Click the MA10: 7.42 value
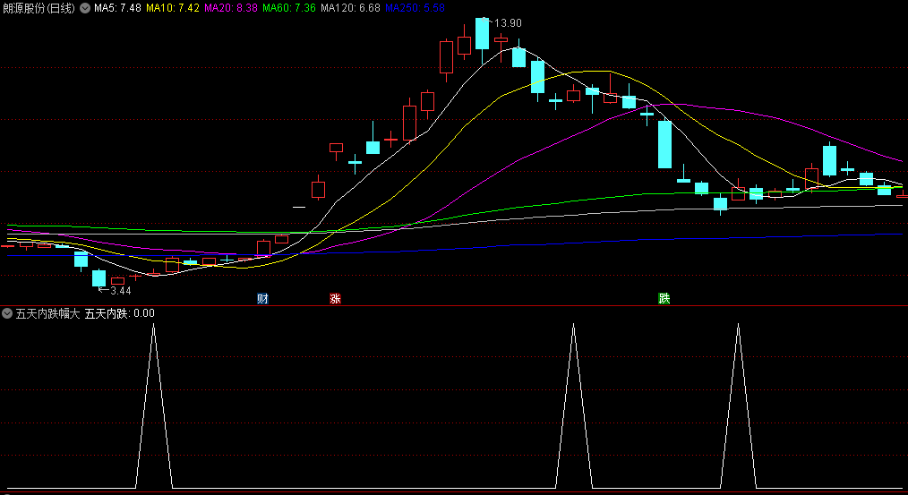Image resolution: width=908 pixels, height=495 pixels. click(x=173, y=8)
